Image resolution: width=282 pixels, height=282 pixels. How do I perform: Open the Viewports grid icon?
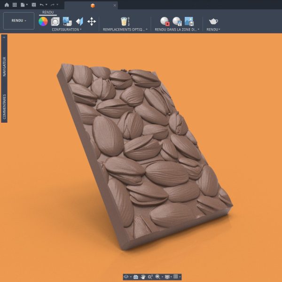(176, 277)
